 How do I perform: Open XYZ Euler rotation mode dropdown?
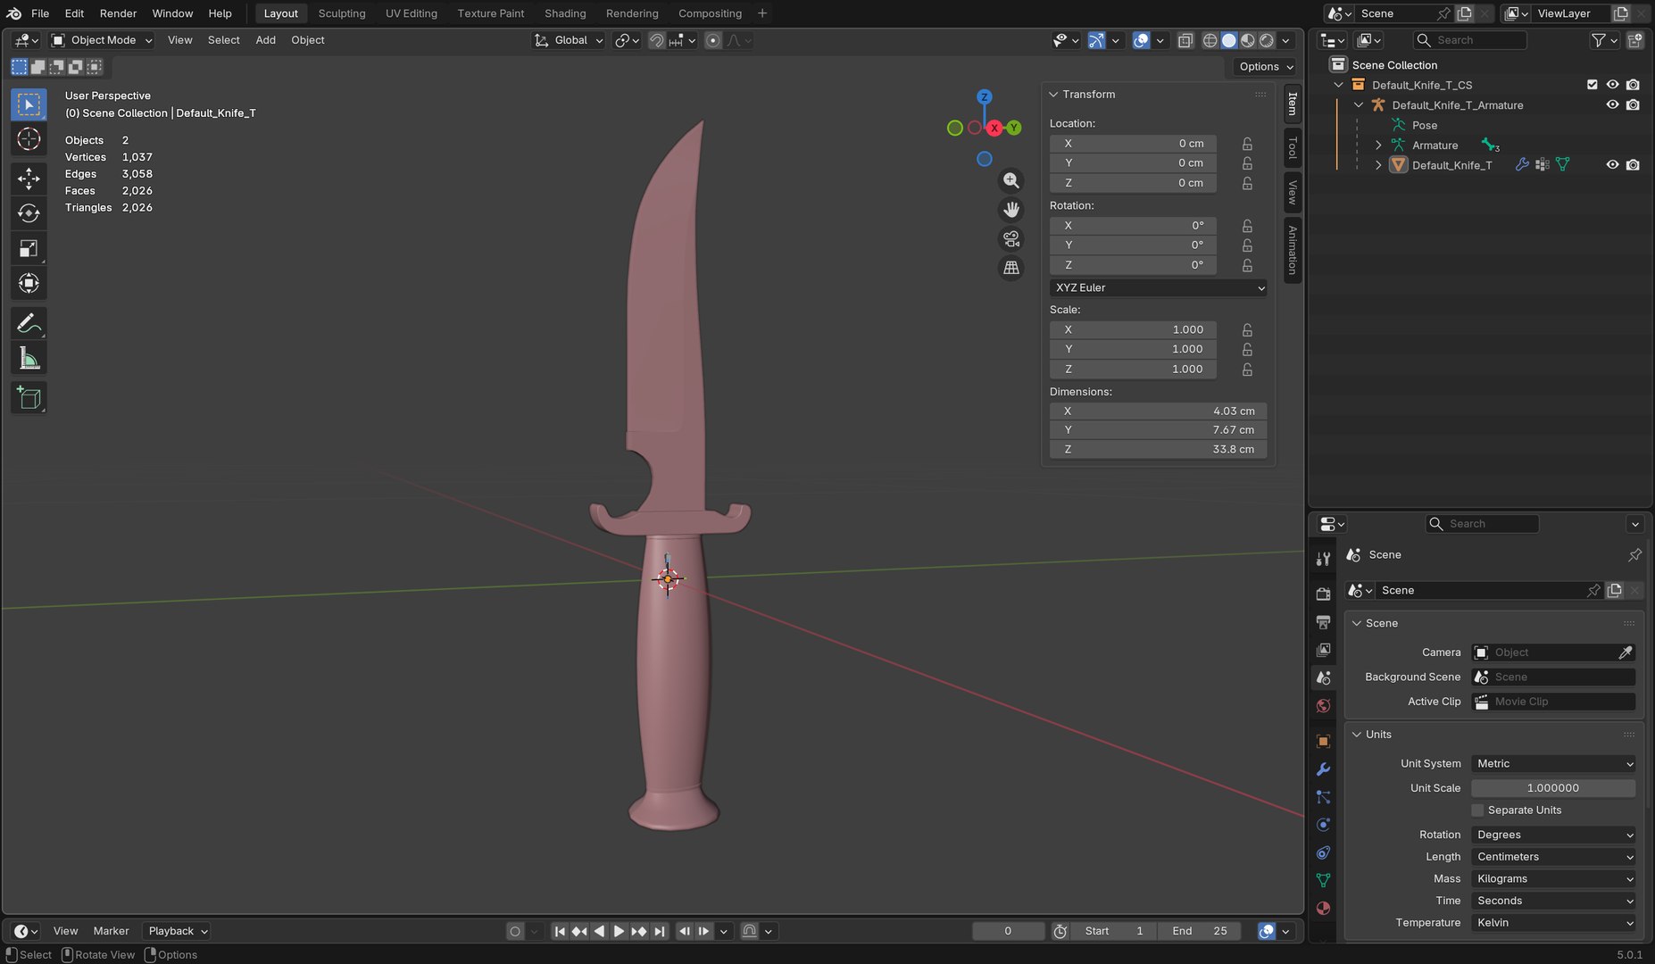pos(1159,287)
